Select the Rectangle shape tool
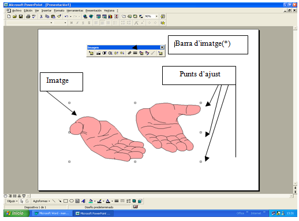 click(66, 201)
